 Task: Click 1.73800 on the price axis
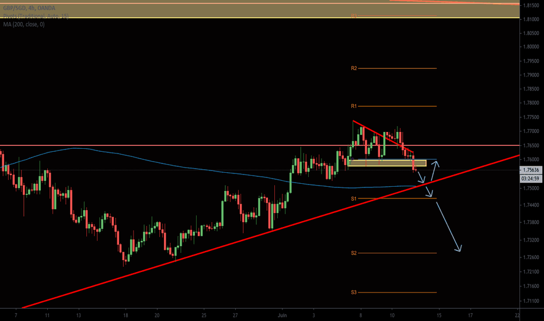pos(531,222)
